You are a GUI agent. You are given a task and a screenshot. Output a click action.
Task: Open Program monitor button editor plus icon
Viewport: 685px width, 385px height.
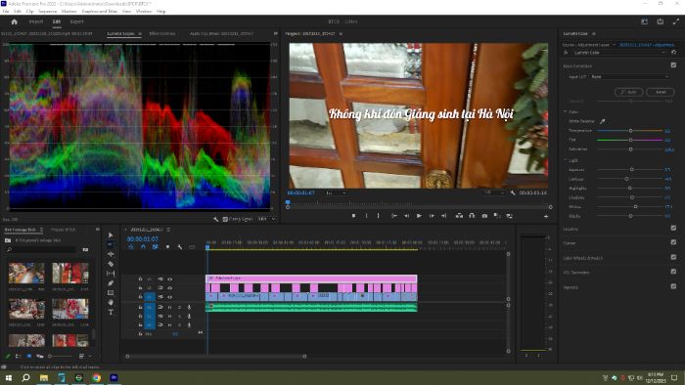546,216
